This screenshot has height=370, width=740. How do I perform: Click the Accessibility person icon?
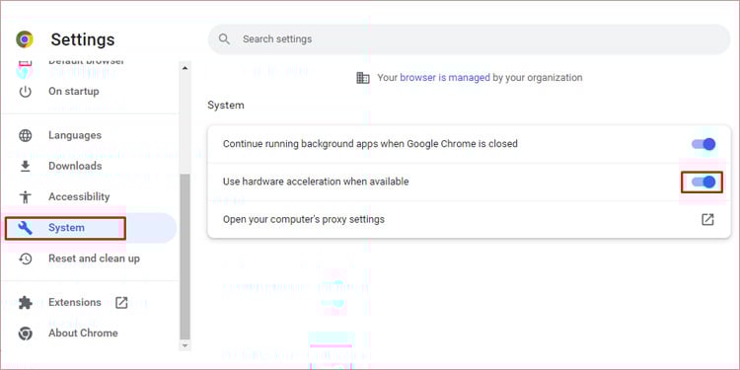[x=25, y=196]
